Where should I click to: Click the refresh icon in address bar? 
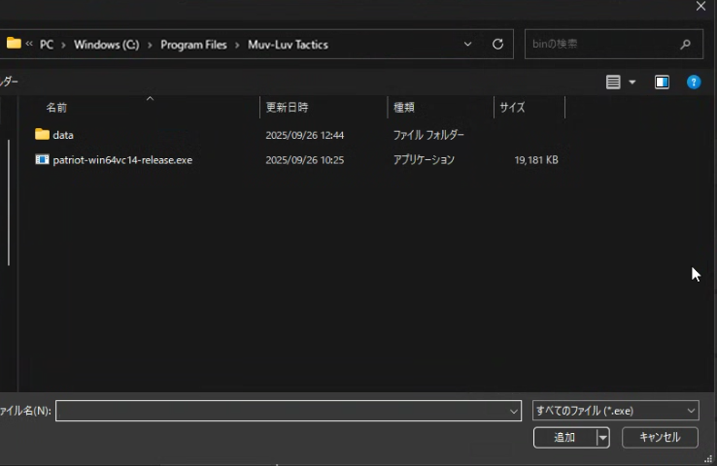point(498,45)
